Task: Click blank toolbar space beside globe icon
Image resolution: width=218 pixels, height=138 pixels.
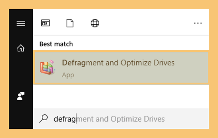Action: coord(146,23)
